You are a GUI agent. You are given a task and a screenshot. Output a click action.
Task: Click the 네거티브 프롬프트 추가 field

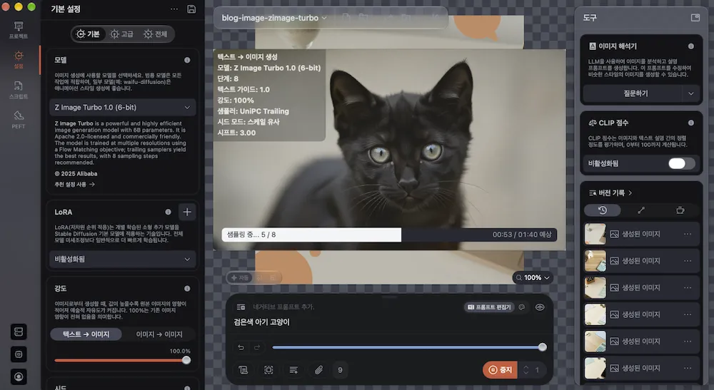point(283,307)
